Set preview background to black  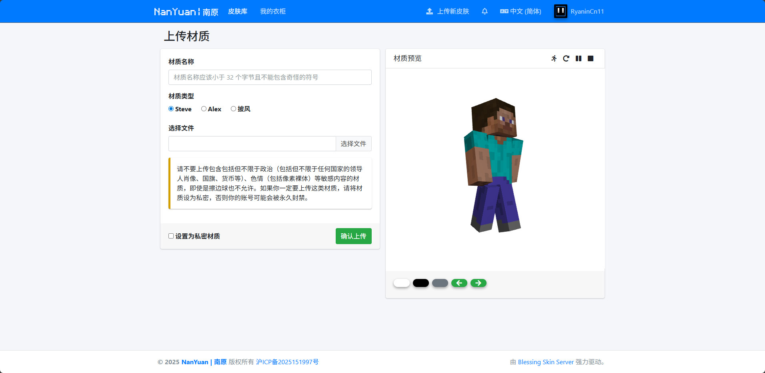coord(421,283)
